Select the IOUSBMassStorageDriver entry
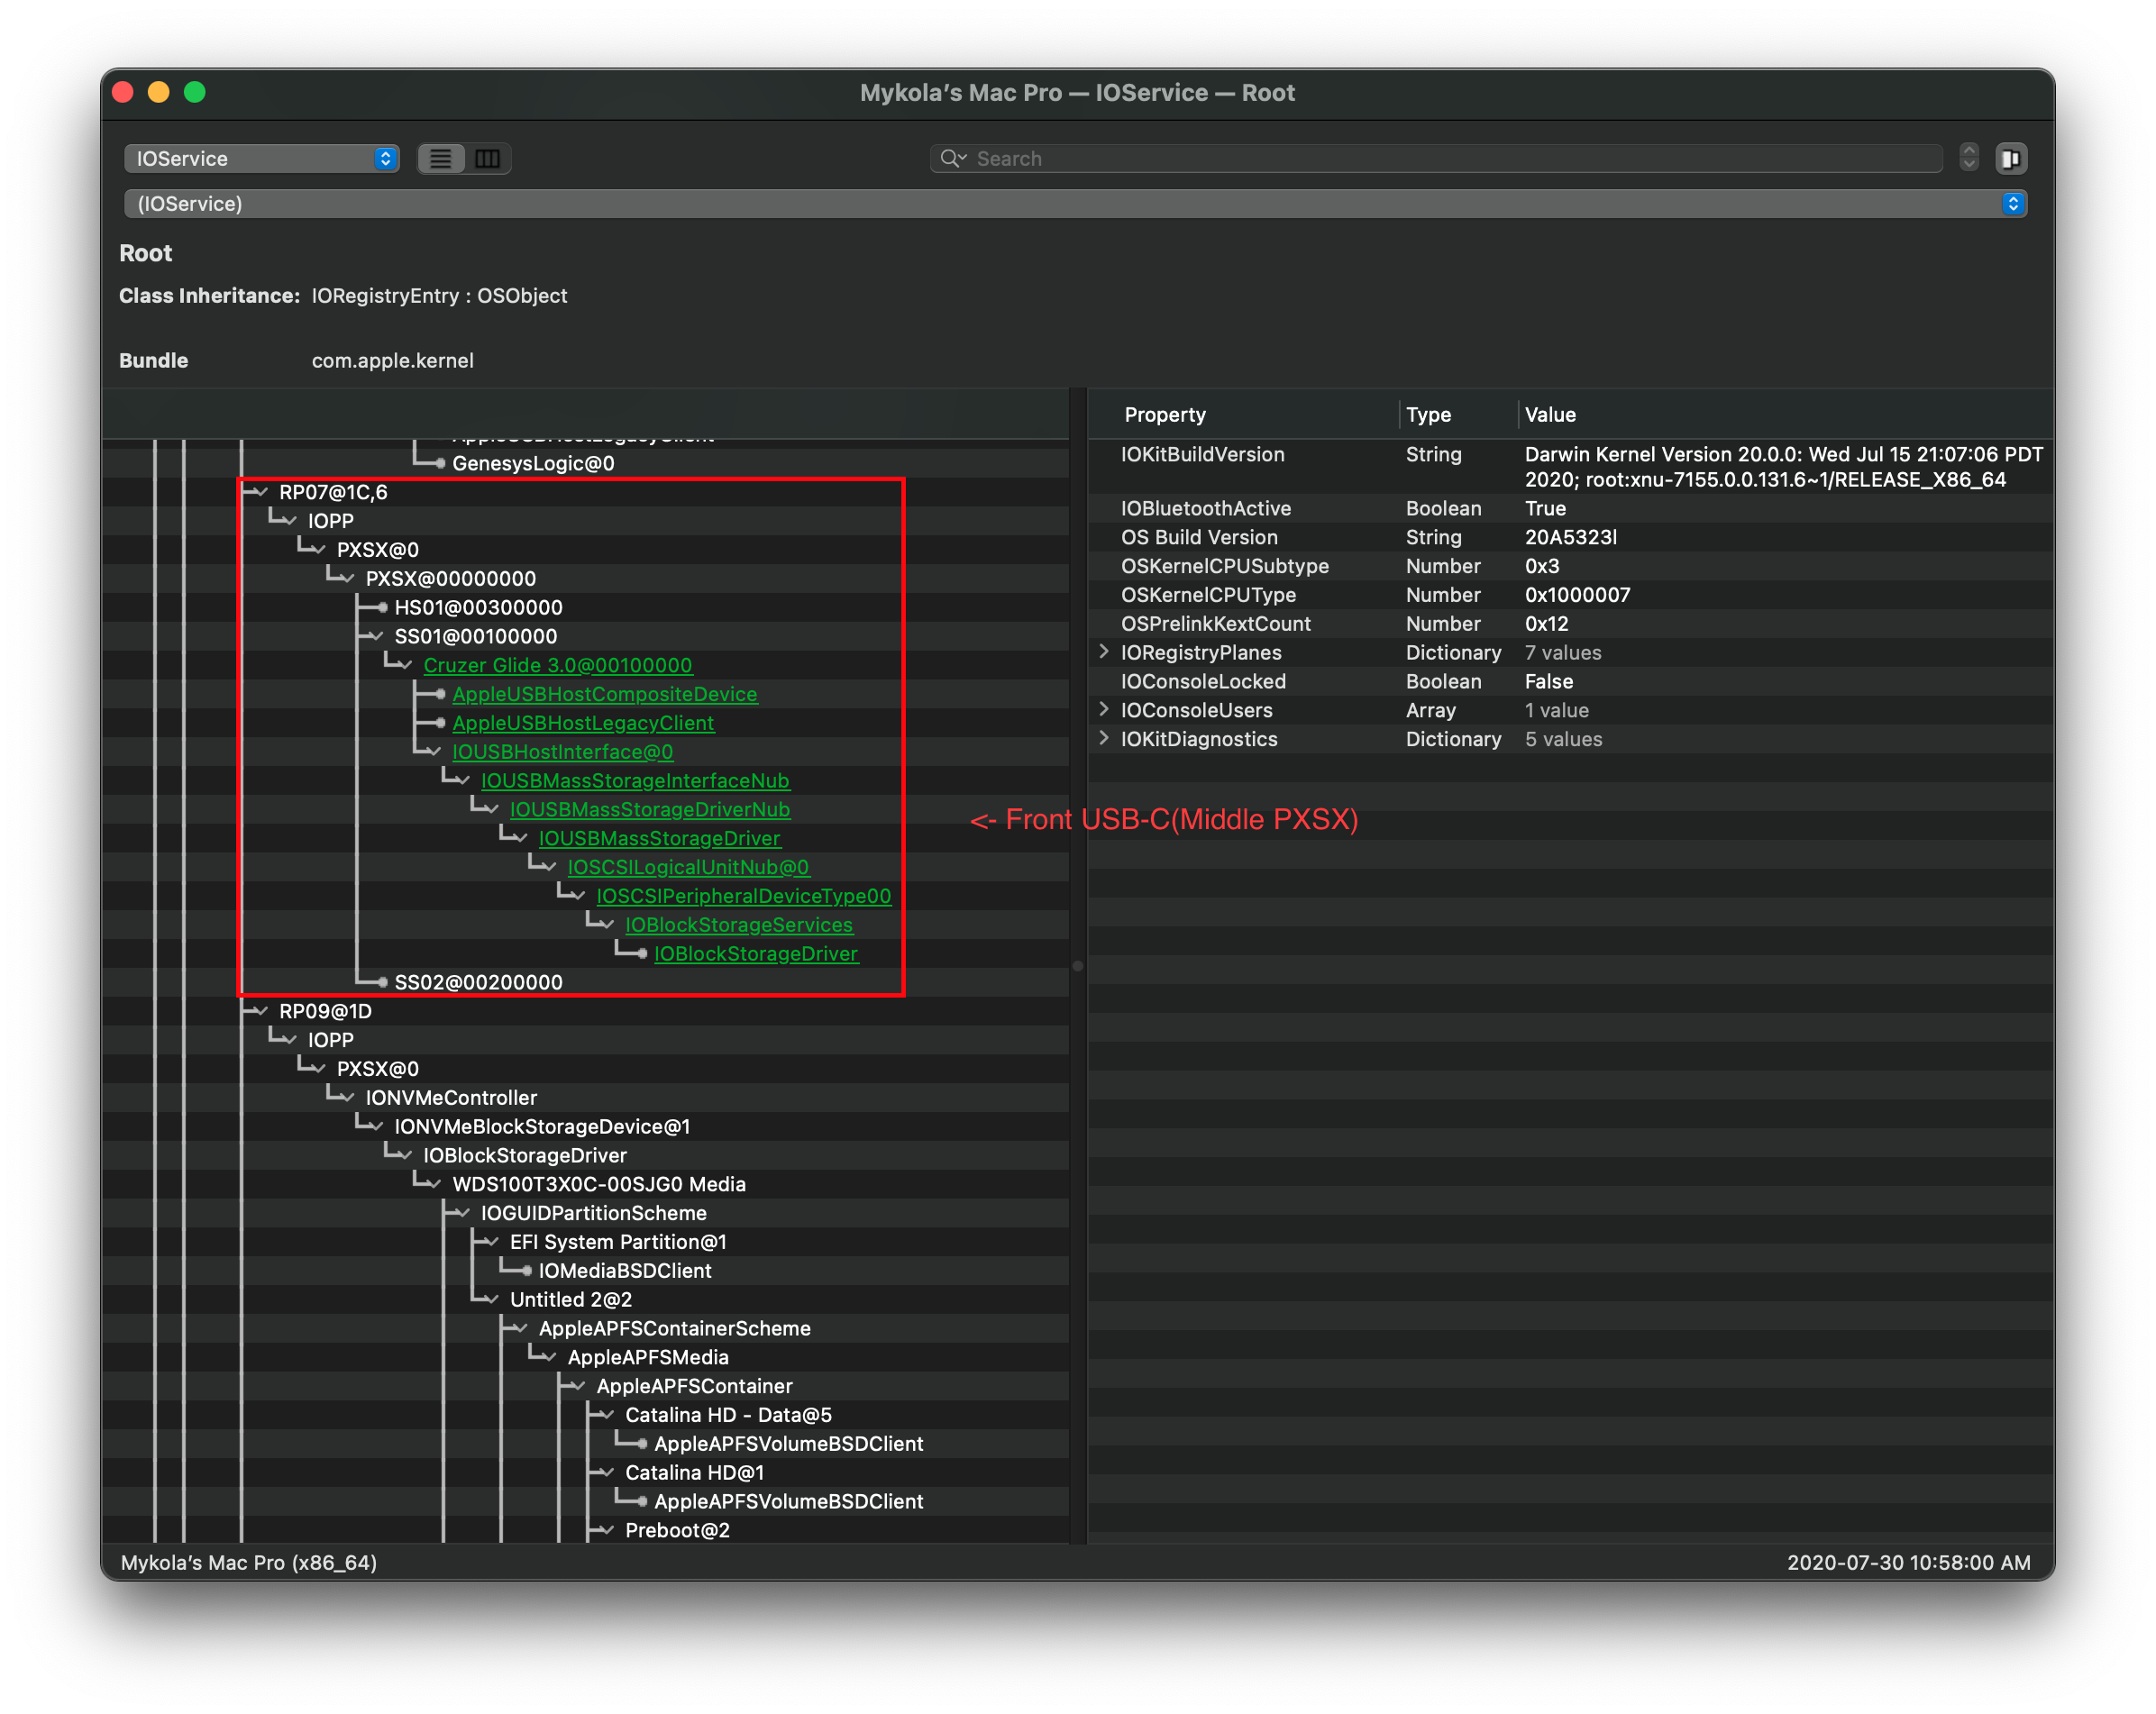 coord(659,838)
